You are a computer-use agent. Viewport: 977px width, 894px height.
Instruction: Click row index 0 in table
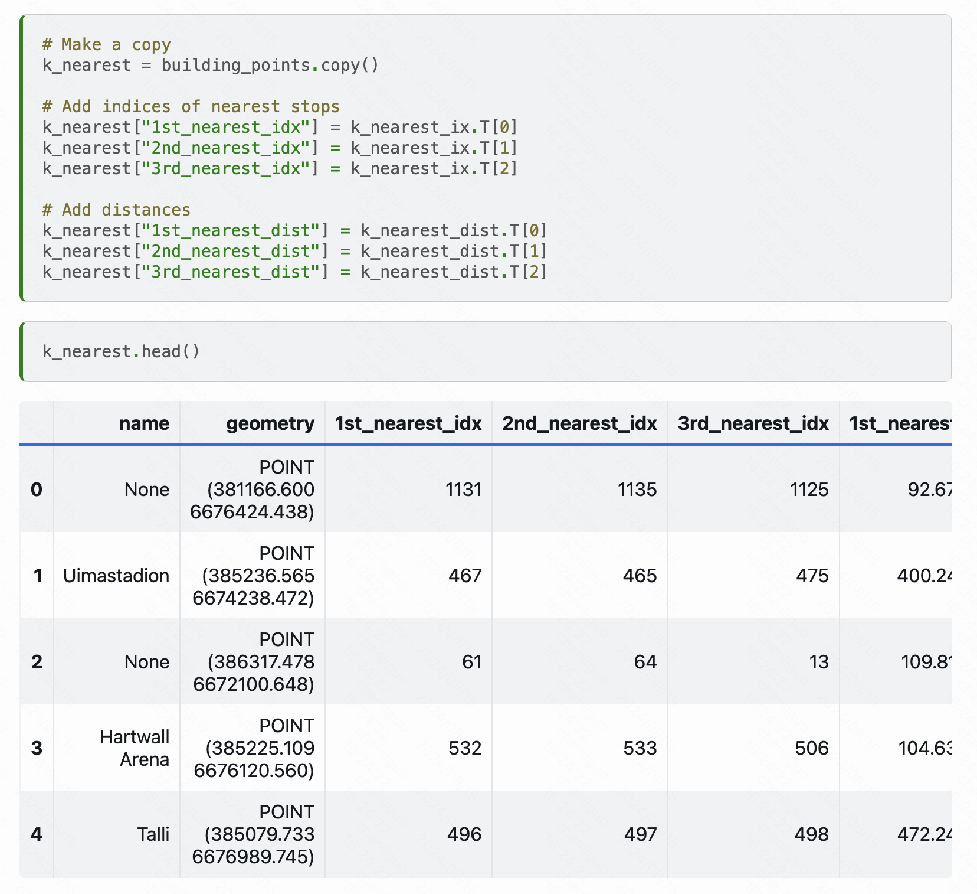point(37,490)
